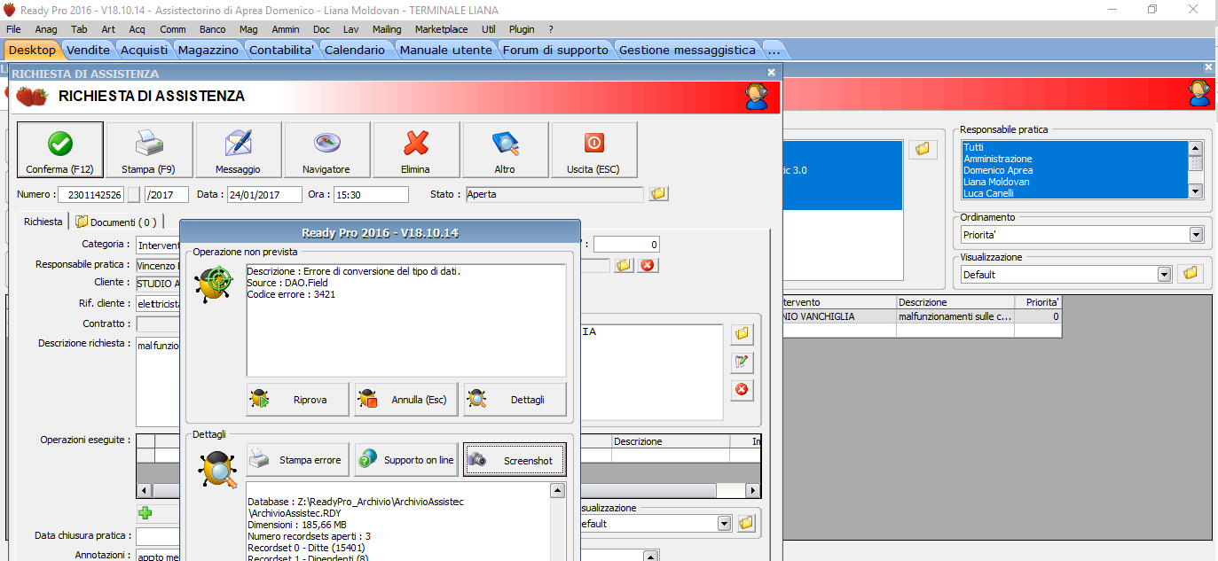Image resolution: width=1218 pixels, height=561 pixels.
Task: Select the Documenti ( 0 ) tab
Action: (115, 222)
